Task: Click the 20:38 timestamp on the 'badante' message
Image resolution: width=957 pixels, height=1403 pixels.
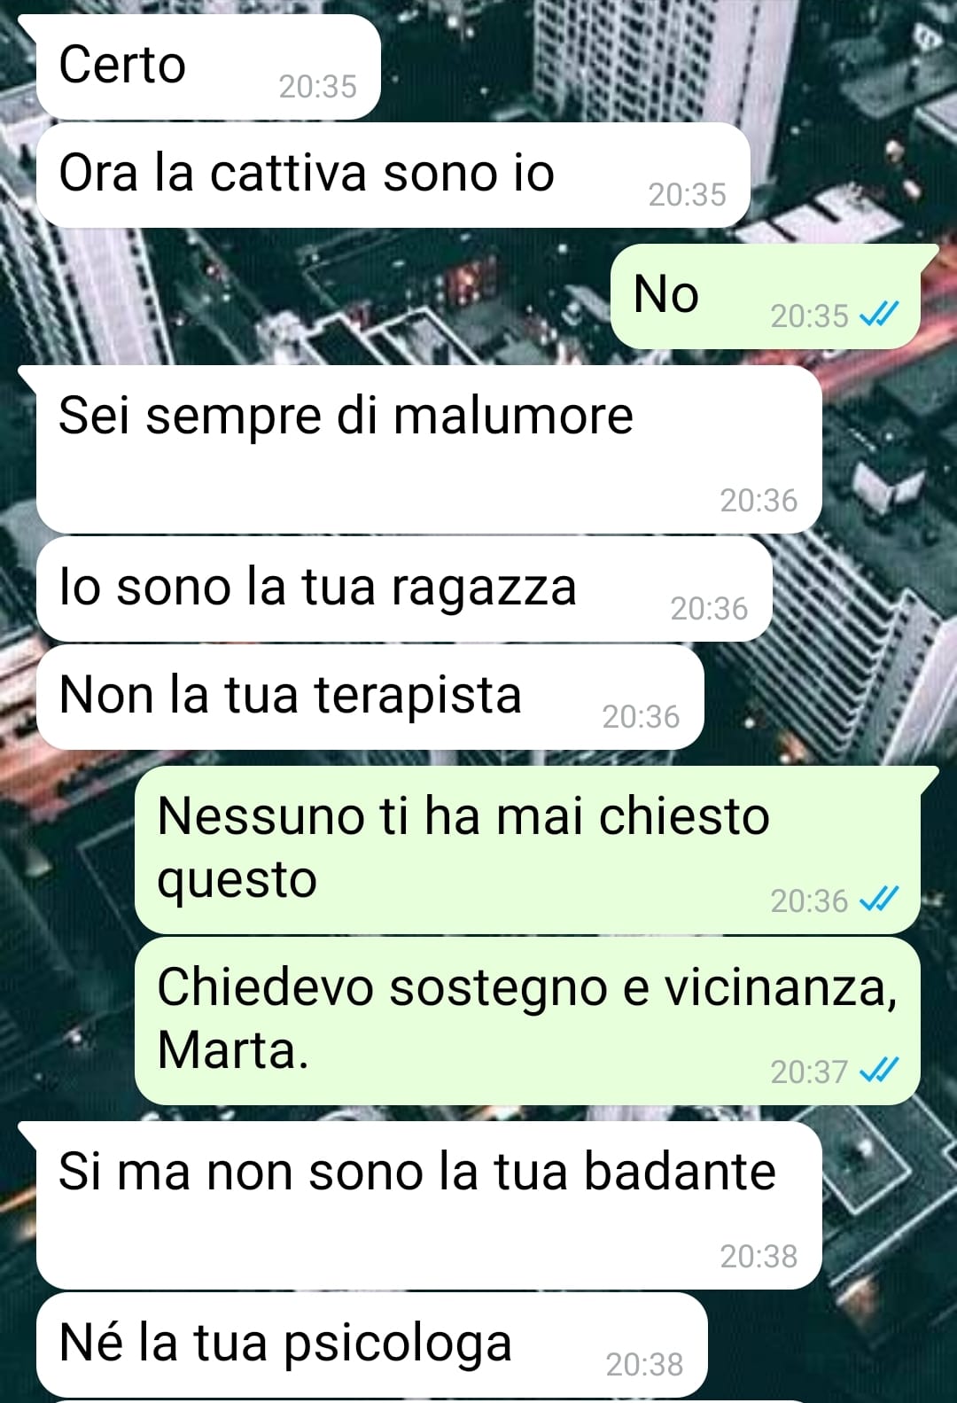Action: (x=759, y=1257)
